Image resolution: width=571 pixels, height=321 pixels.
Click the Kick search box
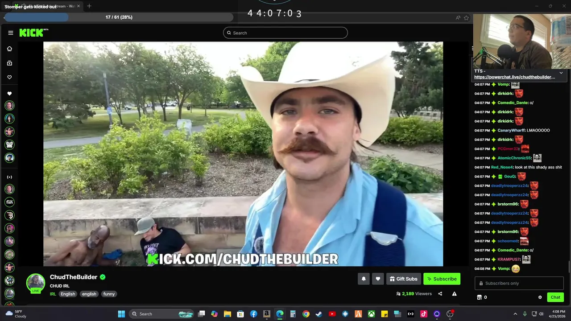click(285, 33)
